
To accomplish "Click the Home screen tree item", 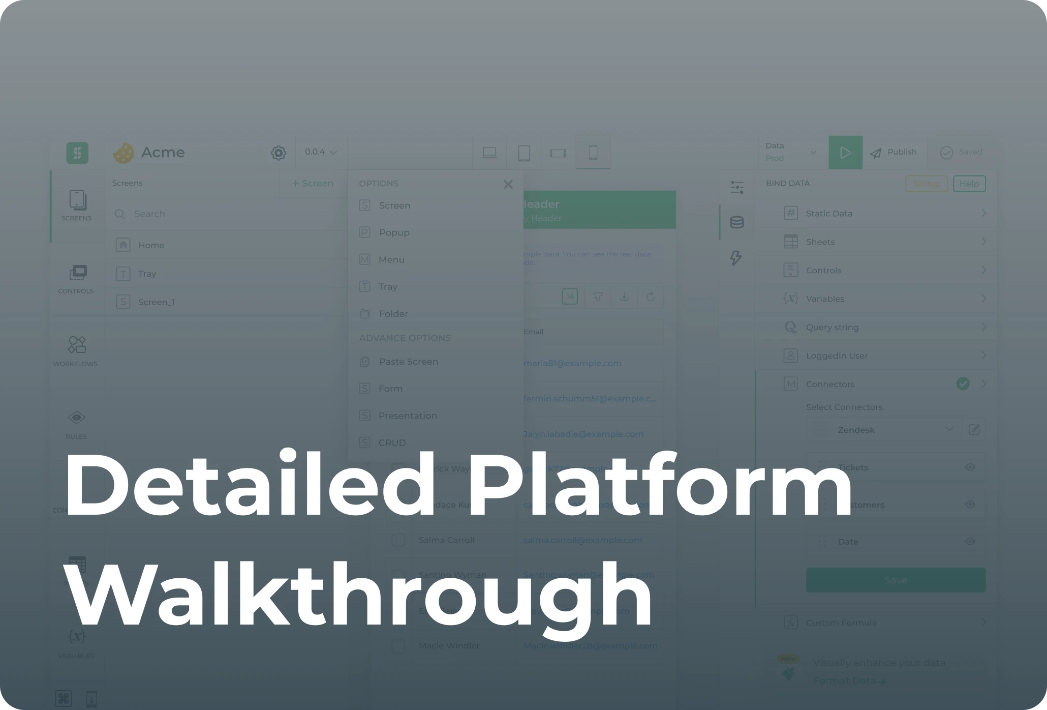I will (151, 244).
